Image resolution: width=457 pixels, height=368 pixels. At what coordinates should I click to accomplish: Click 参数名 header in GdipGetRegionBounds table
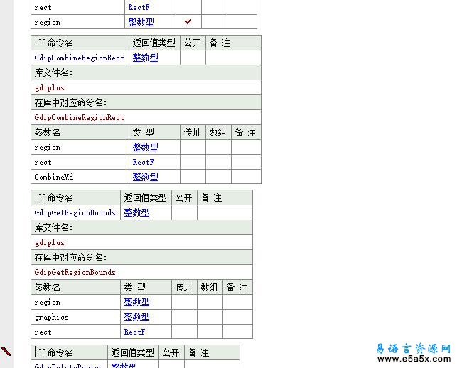coord(75,287)
